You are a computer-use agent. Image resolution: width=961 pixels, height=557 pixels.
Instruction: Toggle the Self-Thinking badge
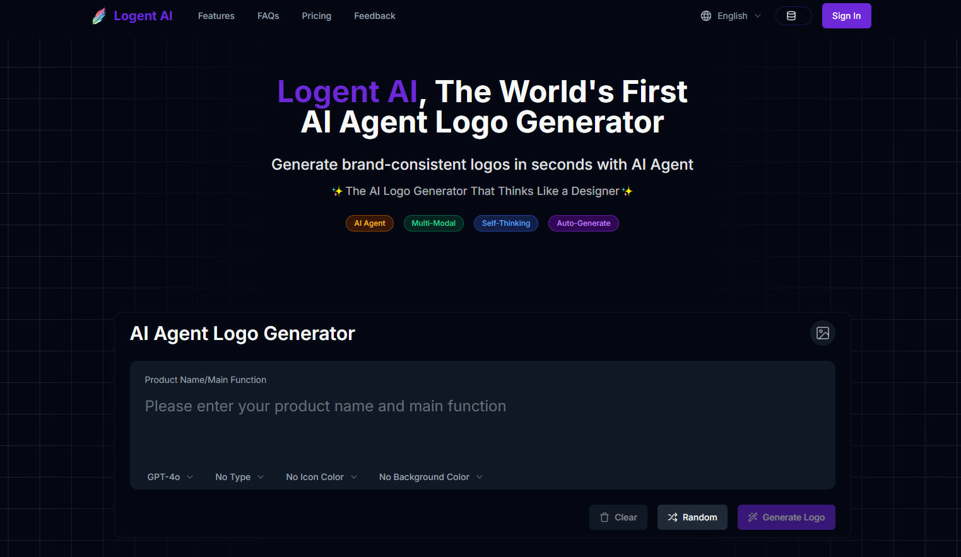(505, 223)
